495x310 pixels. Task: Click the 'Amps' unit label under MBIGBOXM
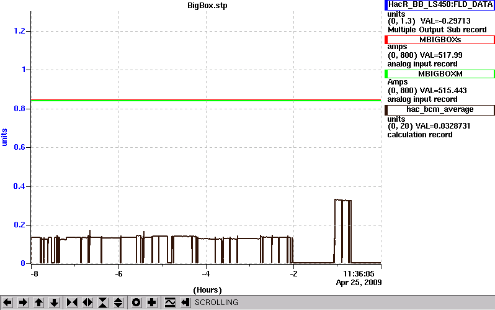pyautogui.click(x=398, y=82)
